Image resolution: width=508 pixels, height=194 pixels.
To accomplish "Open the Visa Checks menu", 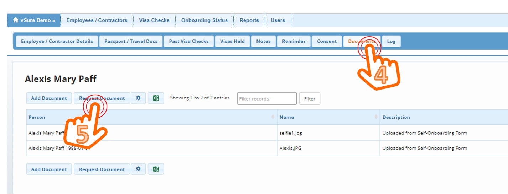I will point(154,20).
